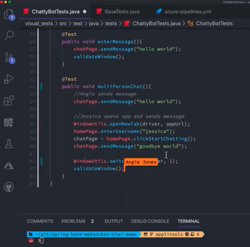
Task: Open the DEBUG CONSOLE panel tab
Action: (x=150, y=221)
